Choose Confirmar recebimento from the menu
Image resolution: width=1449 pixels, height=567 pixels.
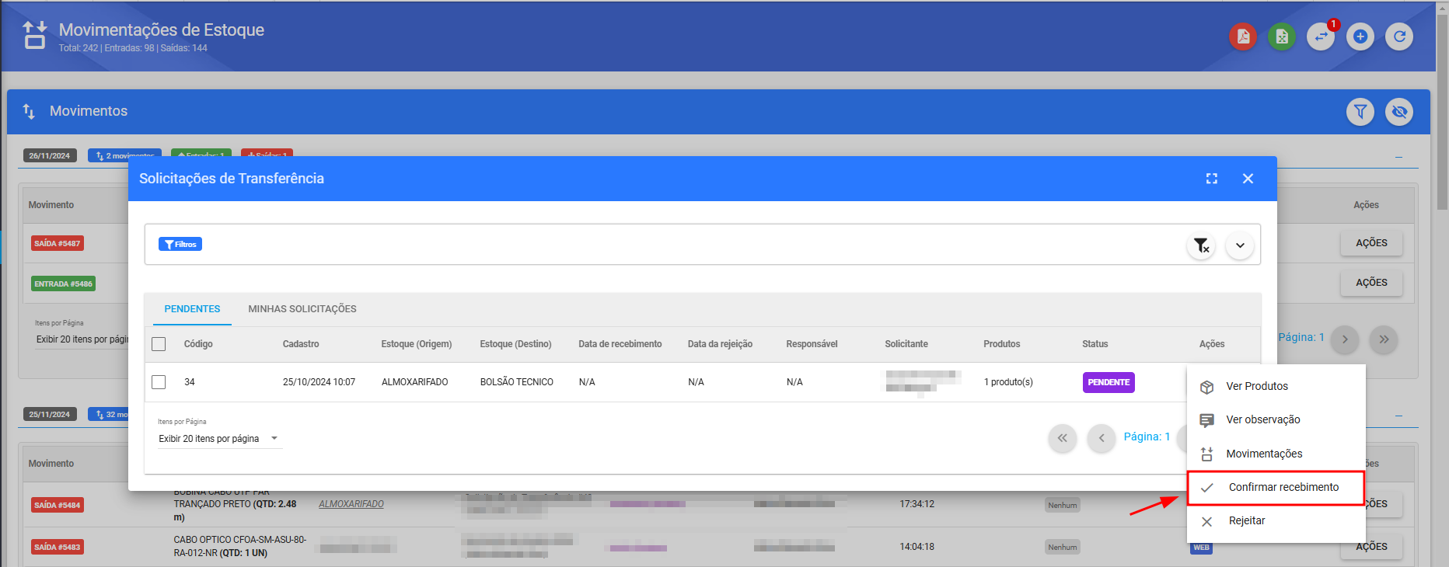(1283, 488)
